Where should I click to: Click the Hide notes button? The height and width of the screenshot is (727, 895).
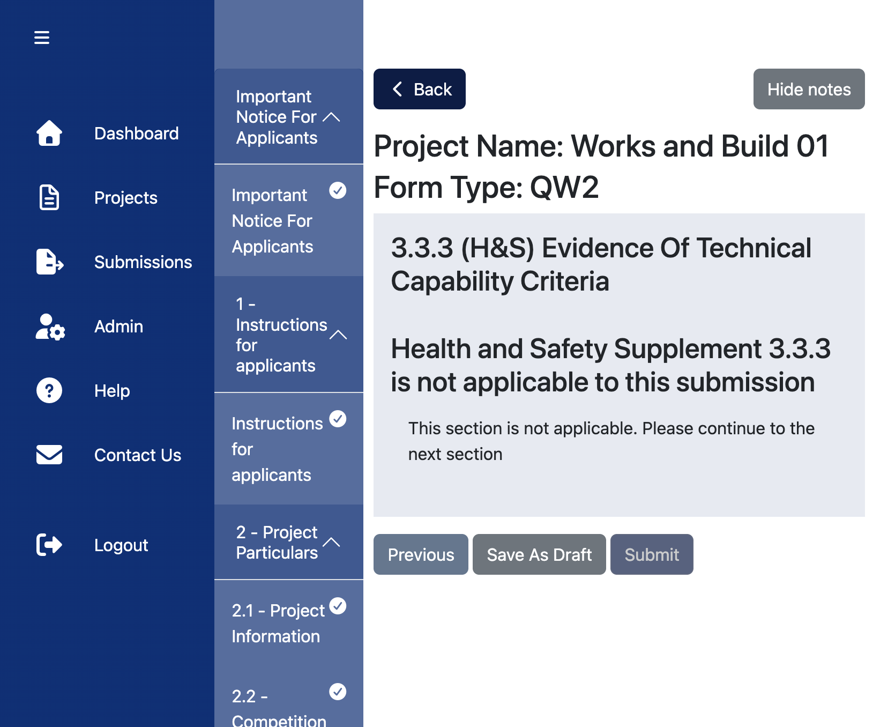809,89
